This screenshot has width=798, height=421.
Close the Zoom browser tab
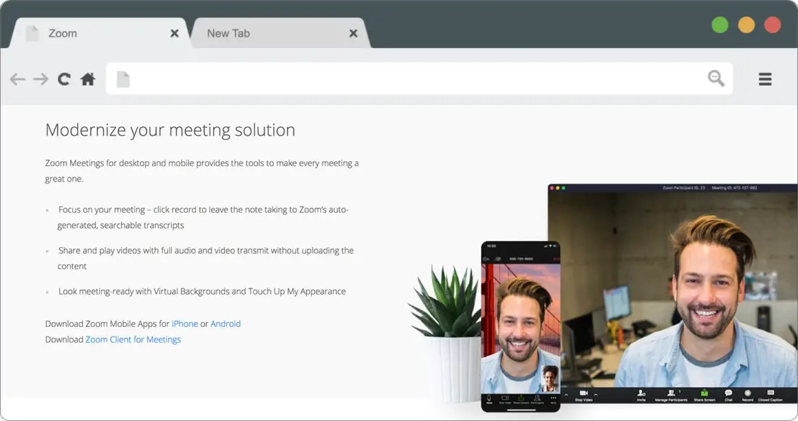pos(174,34)
